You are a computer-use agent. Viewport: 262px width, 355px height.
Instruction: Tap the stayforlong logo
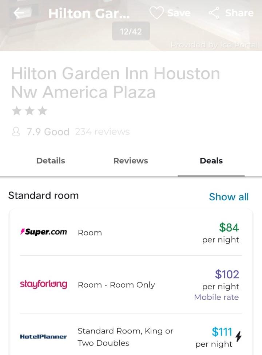[43, 284]
